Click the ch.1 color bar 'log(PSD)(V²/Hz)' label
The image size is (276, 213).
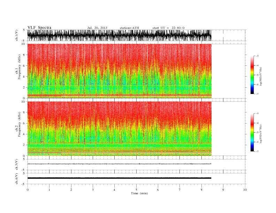261,77
